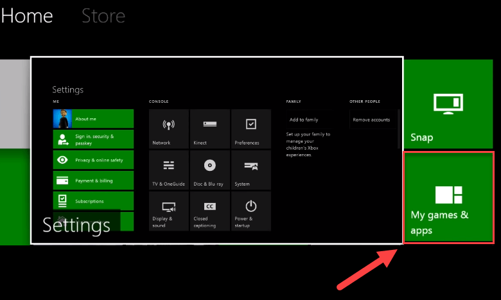The image size is (501, 300).
Task: Open the Network settings tile
Action: 169,128
